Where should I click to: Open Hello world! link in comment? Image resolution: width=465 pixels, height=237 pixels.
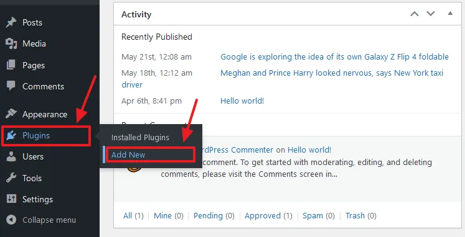309,150
